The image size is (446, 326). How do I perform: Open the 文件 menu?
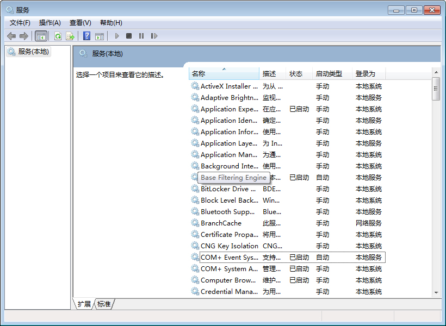pos(20,22)
